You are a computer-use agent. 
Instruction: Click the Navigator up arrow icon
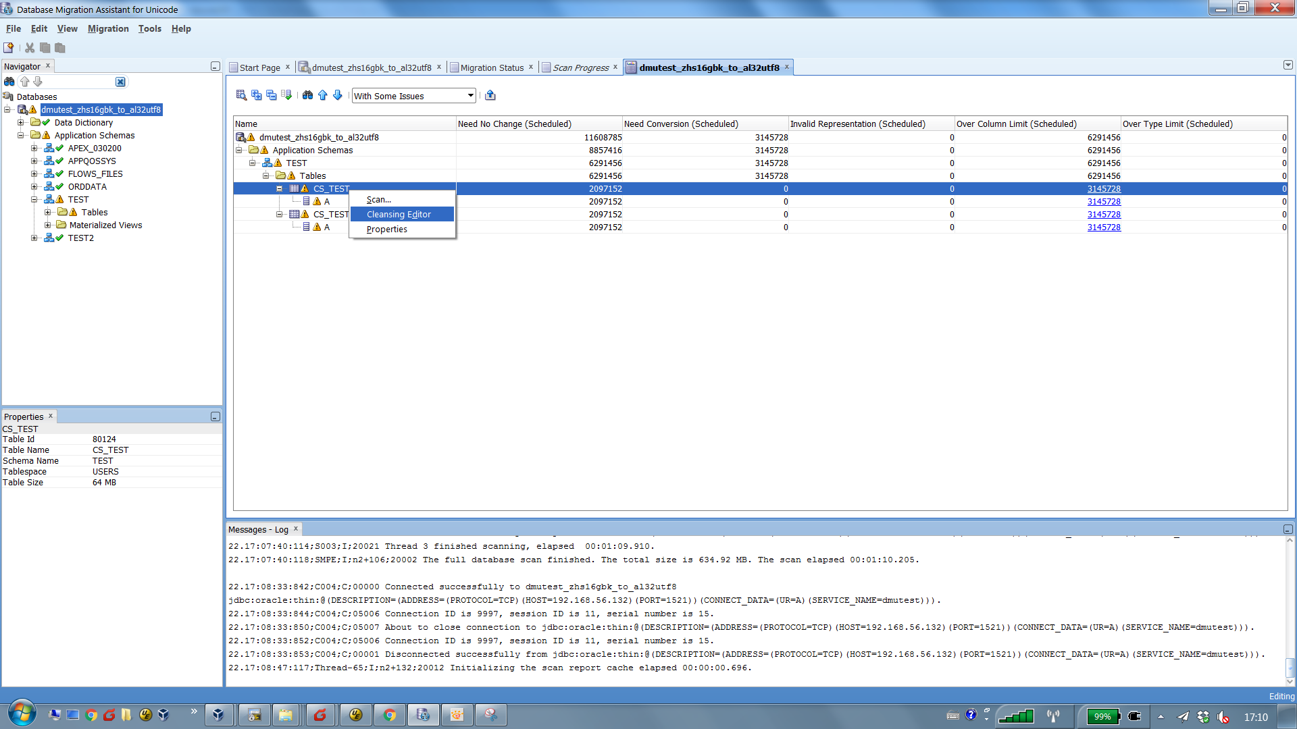point(25,82)
